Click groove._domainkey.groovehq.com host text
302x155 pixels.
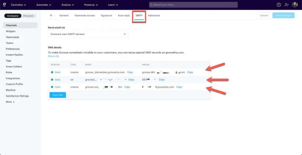pyautogui.click(x=105, y=72)
